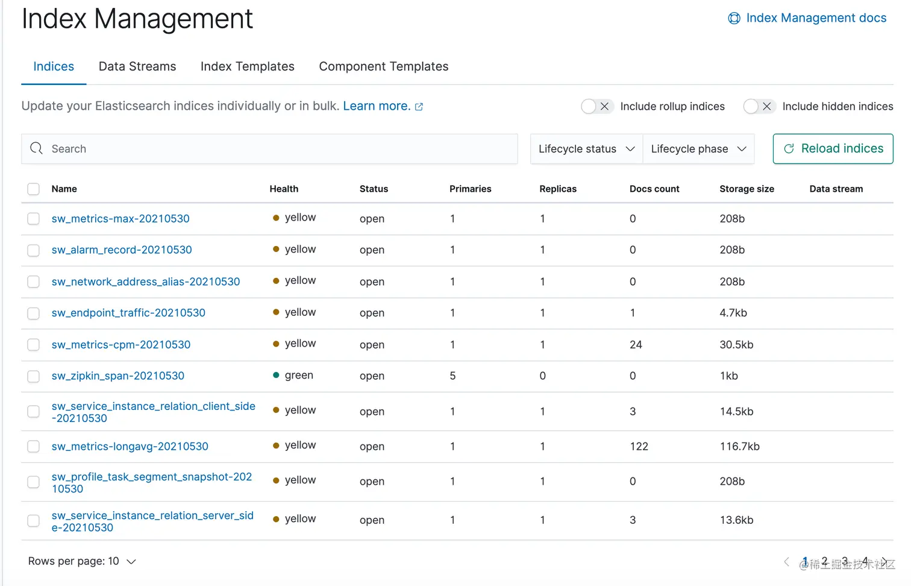Click the yellow health dot for sw_metrics-max

coord(276,218)
